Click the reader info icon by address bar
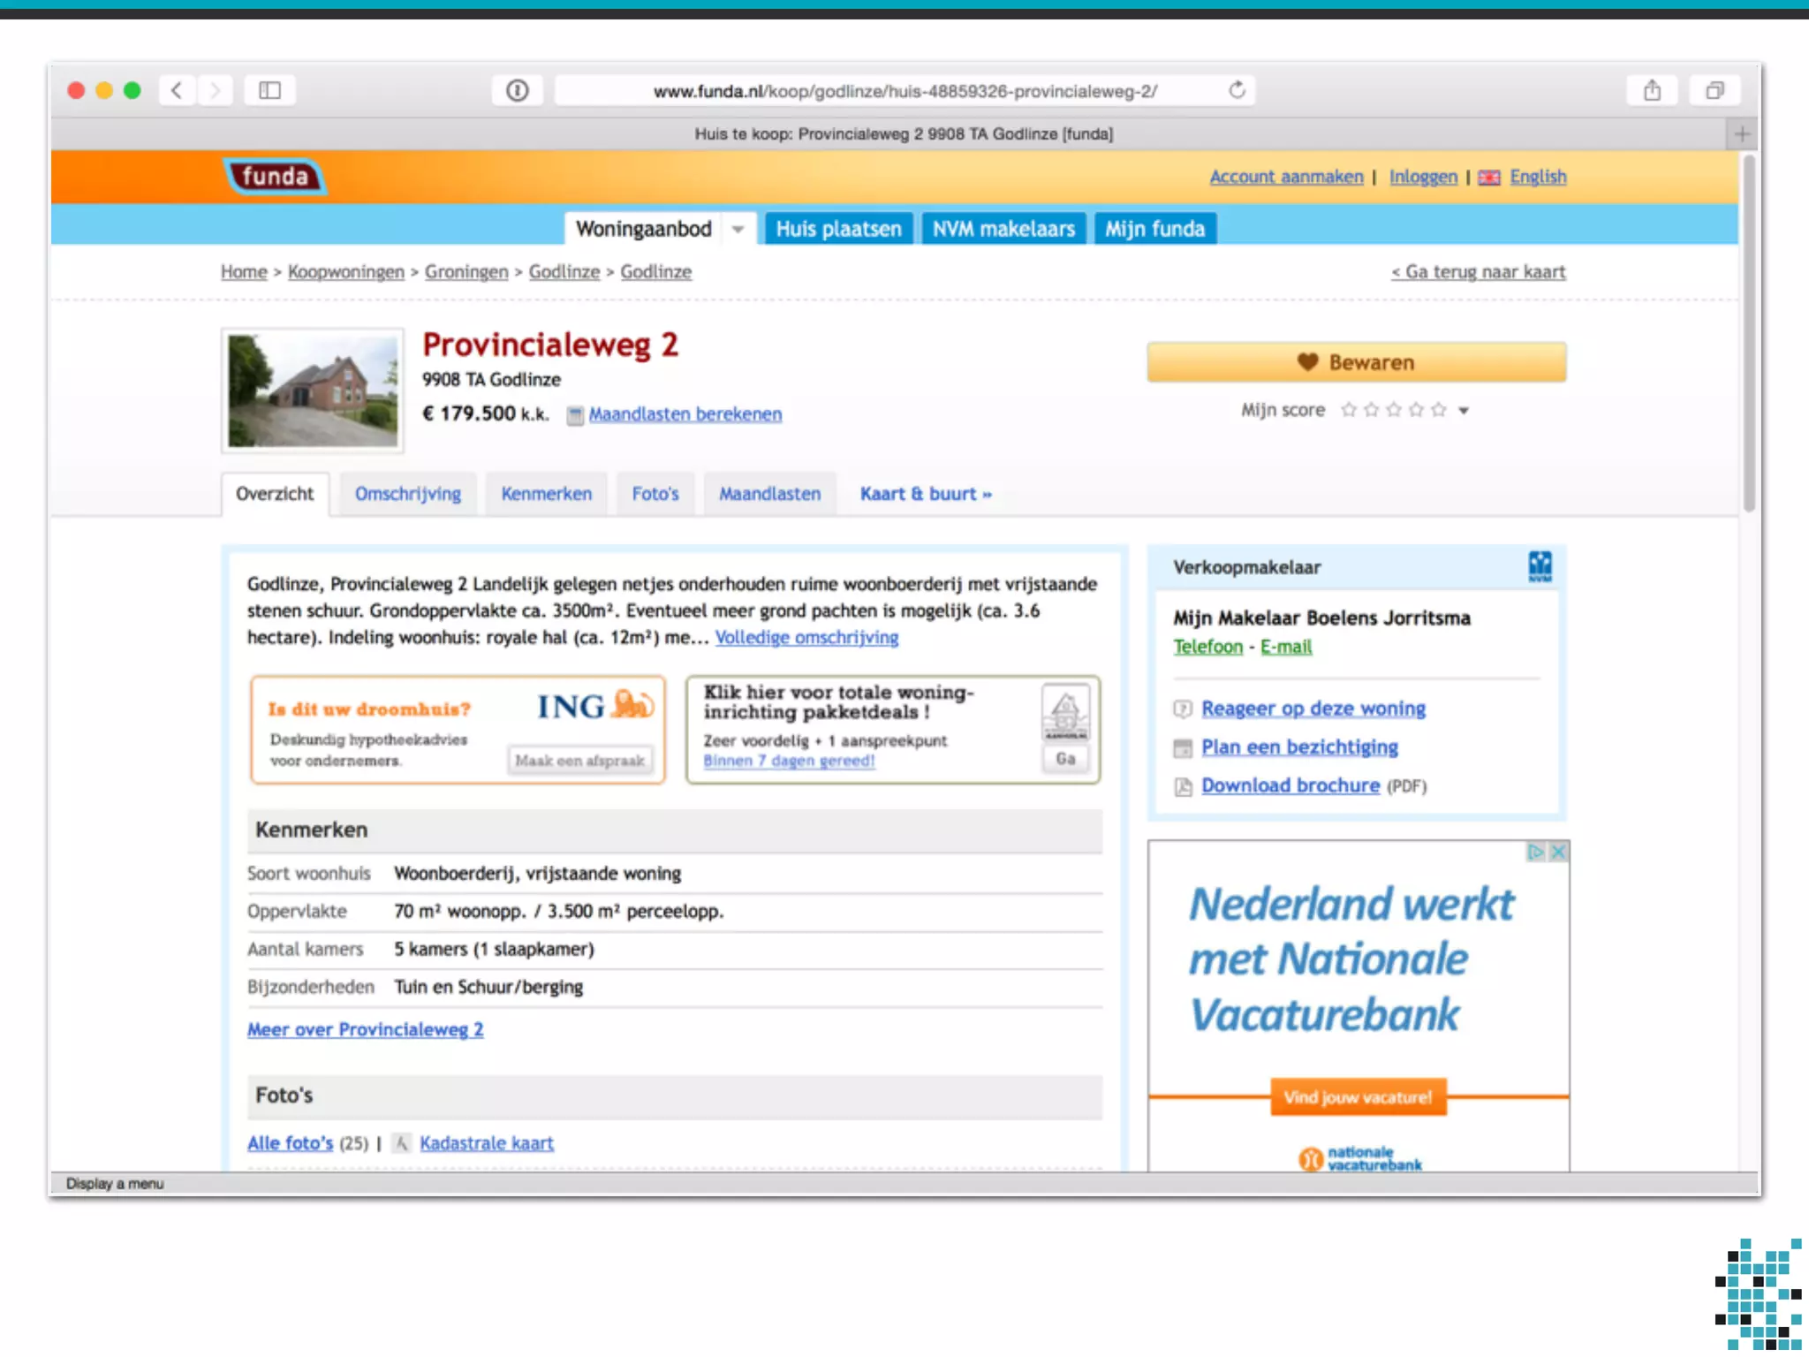This screenshot has width=1809, height=1357. [517, 90]
